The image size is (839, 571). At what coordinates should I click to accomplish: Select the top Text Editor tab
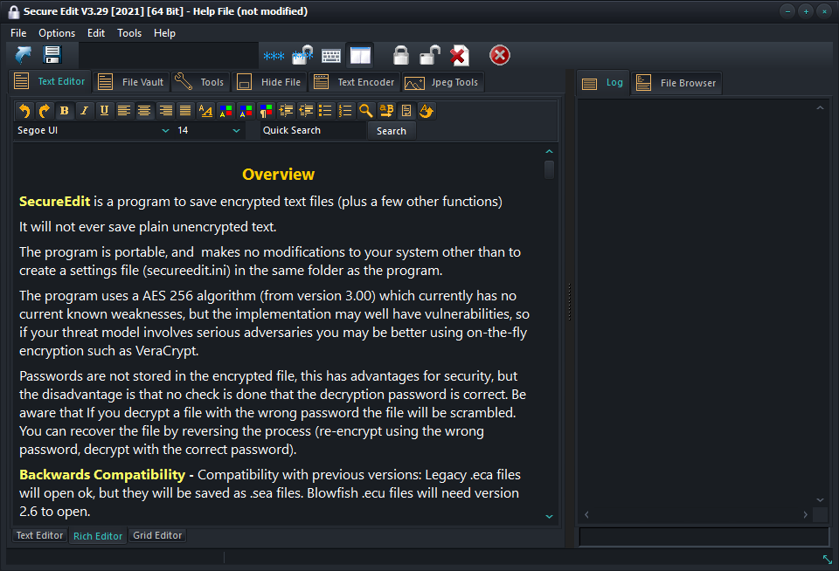coord(50,81)
